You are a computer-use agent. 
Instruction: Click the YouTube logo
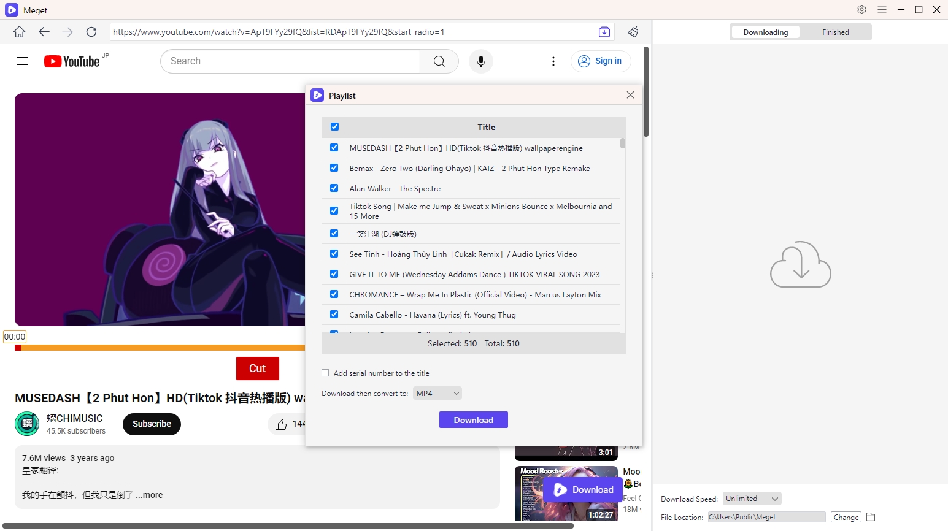click(x=72, y=61)
